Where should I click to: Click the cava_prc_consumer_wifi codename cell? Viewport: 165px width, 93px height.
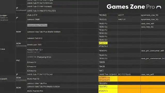152,51
